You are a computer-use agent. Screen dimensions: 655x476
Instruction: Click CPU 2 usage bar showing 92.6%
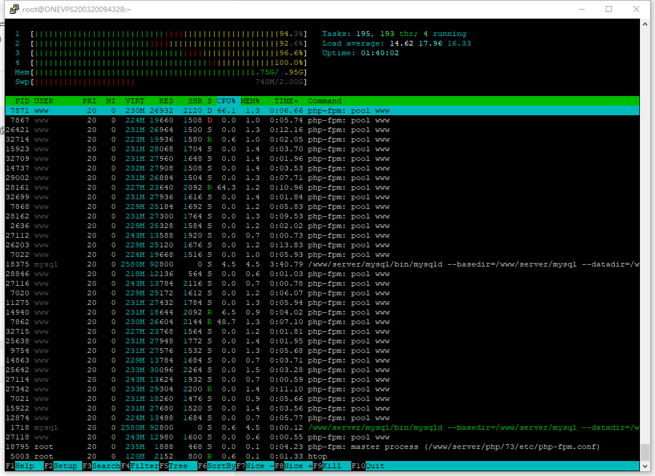pyautogui.click(x=169, y=43)
